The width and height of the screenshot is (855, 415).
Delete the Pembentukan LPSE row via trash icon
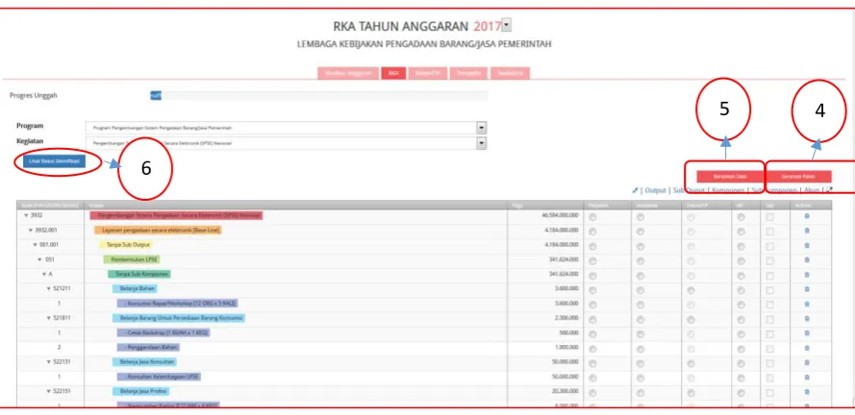click(x=807, y=260)
